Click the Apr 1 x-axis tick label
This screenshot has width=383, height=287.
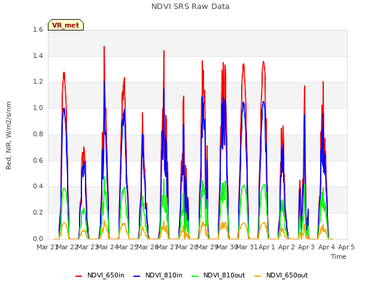pos(267,247)
